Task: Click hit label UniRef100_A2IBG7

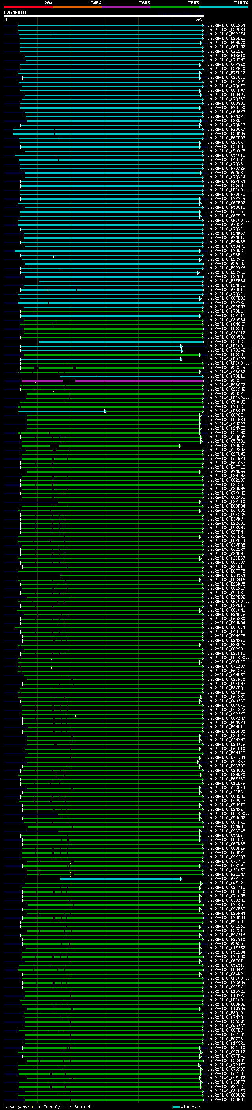Action: tap(226, 558)
